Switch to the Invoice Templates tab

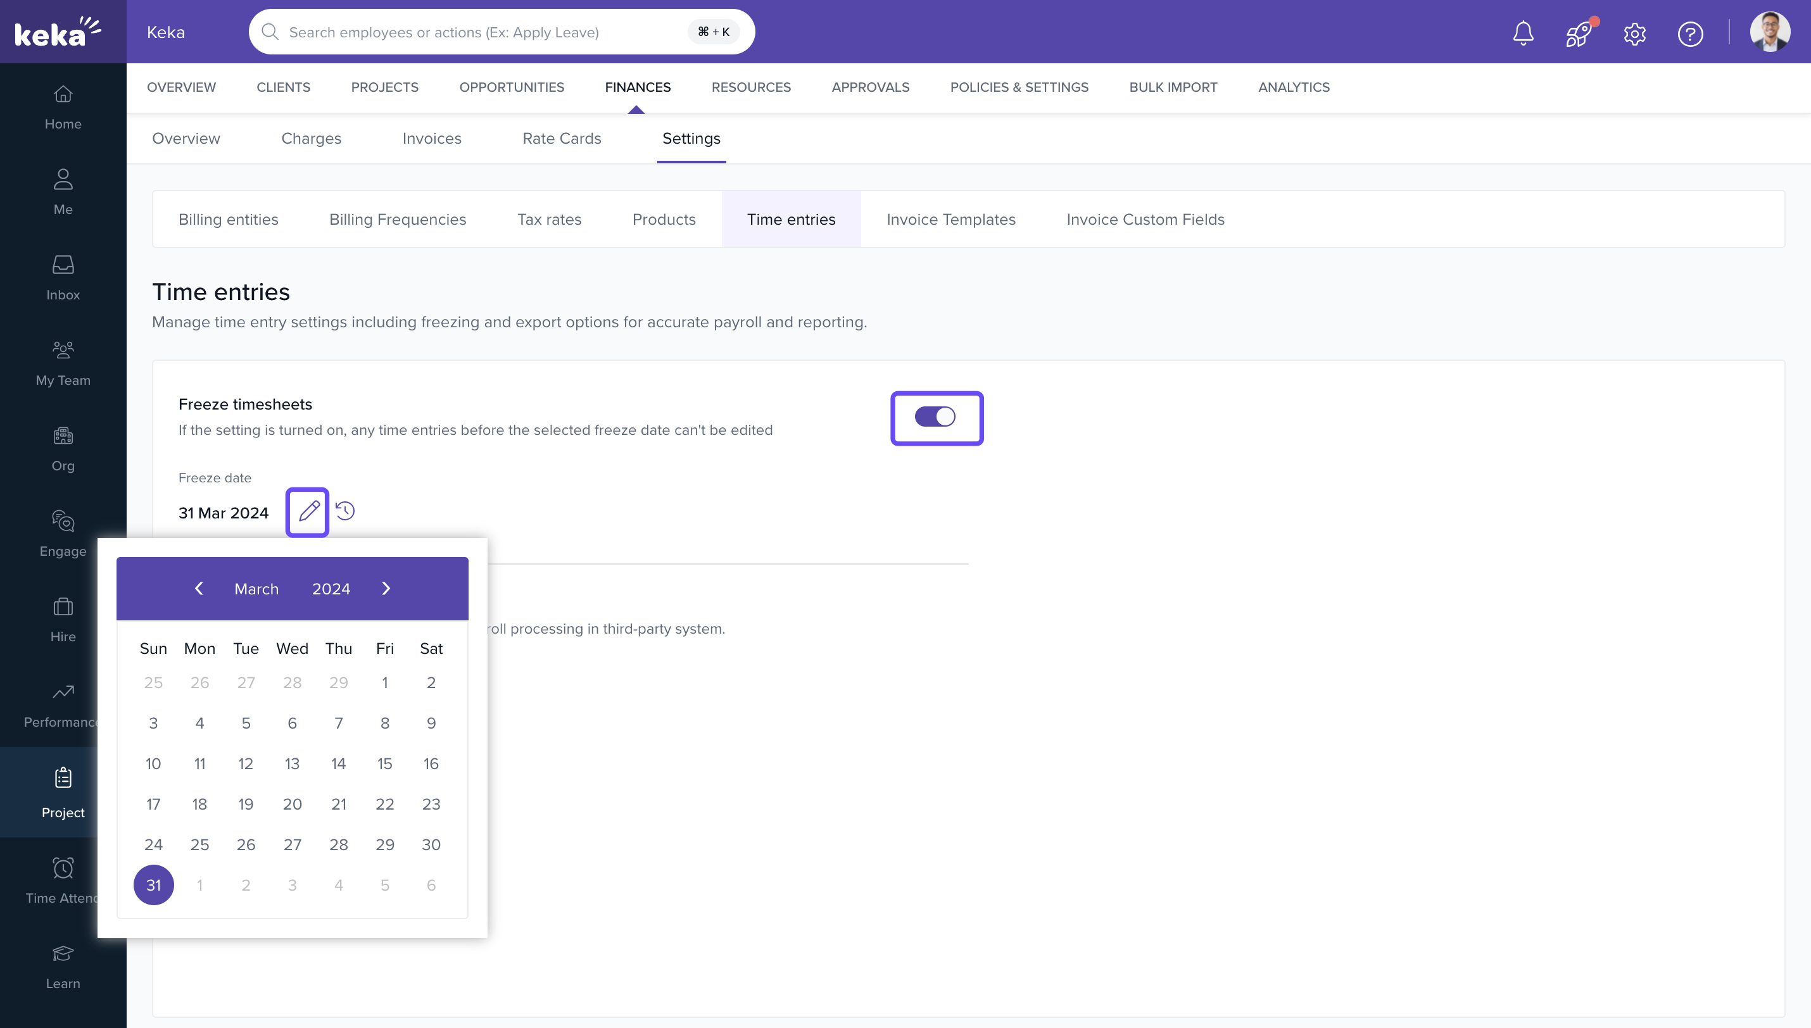[x=950, y=220]
